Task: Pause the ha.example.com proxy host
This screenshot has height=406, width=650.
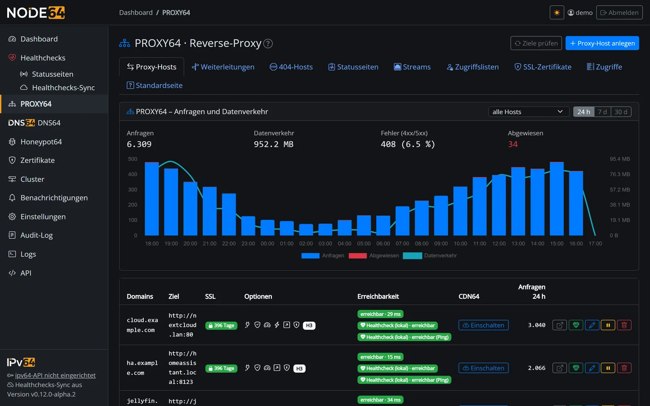Action: (608, 368)
